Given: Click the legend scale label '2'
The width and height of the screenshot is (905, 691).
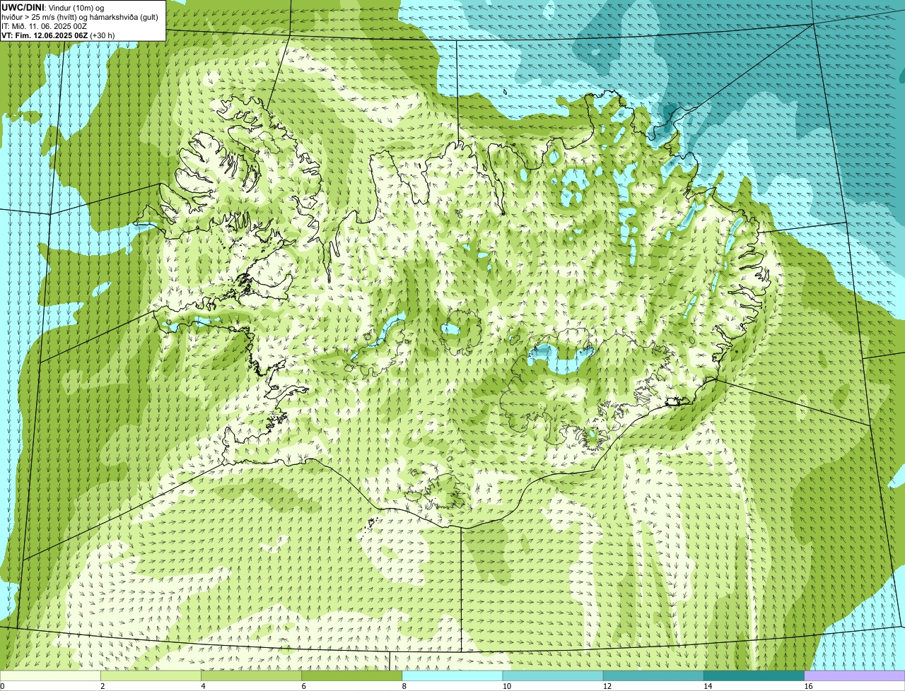Looking at the screenshot, I should 103,686.
